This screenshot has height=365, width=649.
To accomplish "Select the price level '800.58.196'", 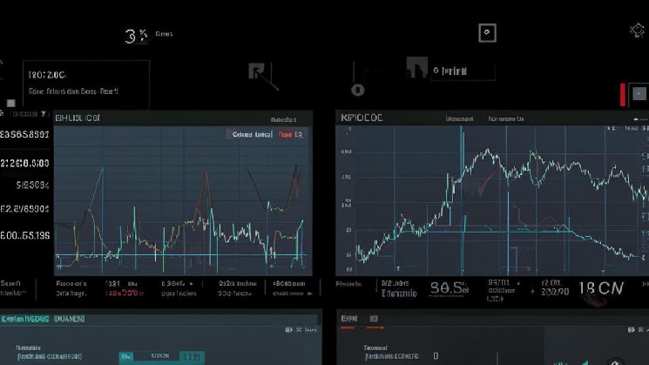I will point(25,235).
